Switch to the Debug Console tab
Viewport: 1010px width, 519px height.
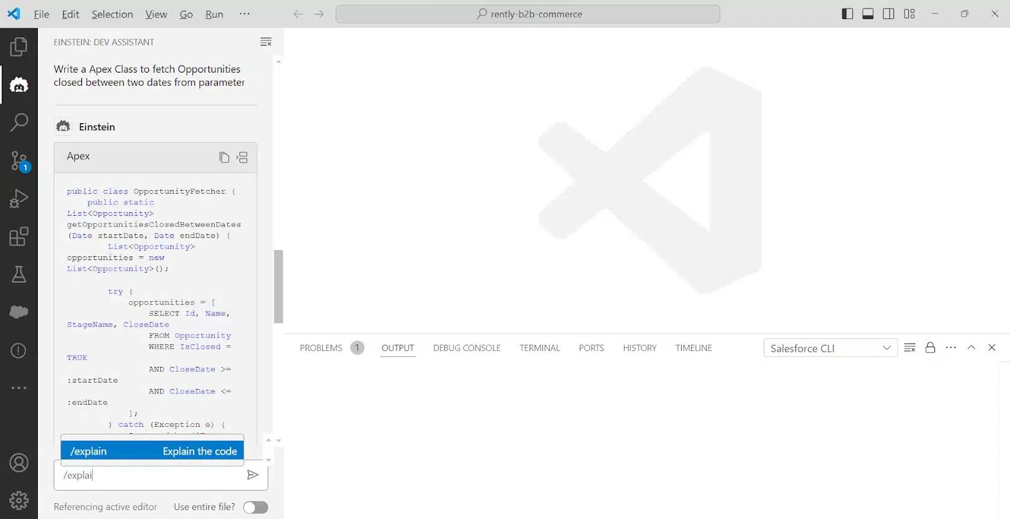(x=466, y=348)
